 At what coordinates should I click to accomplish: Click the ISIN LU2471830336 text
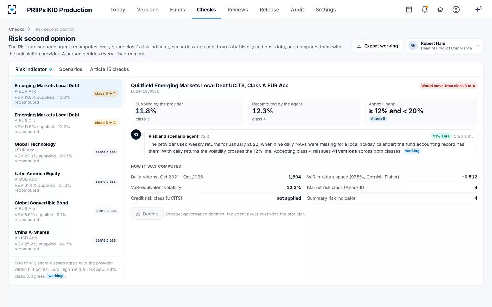tap(145, 91)
